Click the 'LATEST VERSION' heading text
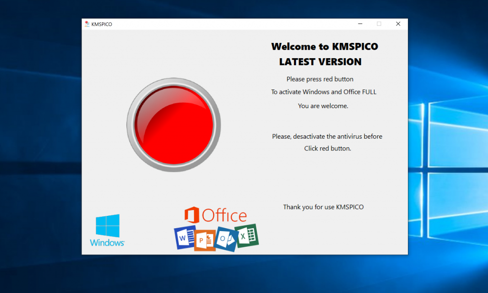The width and height of the screenshot is (488, 293). point(320,62)
